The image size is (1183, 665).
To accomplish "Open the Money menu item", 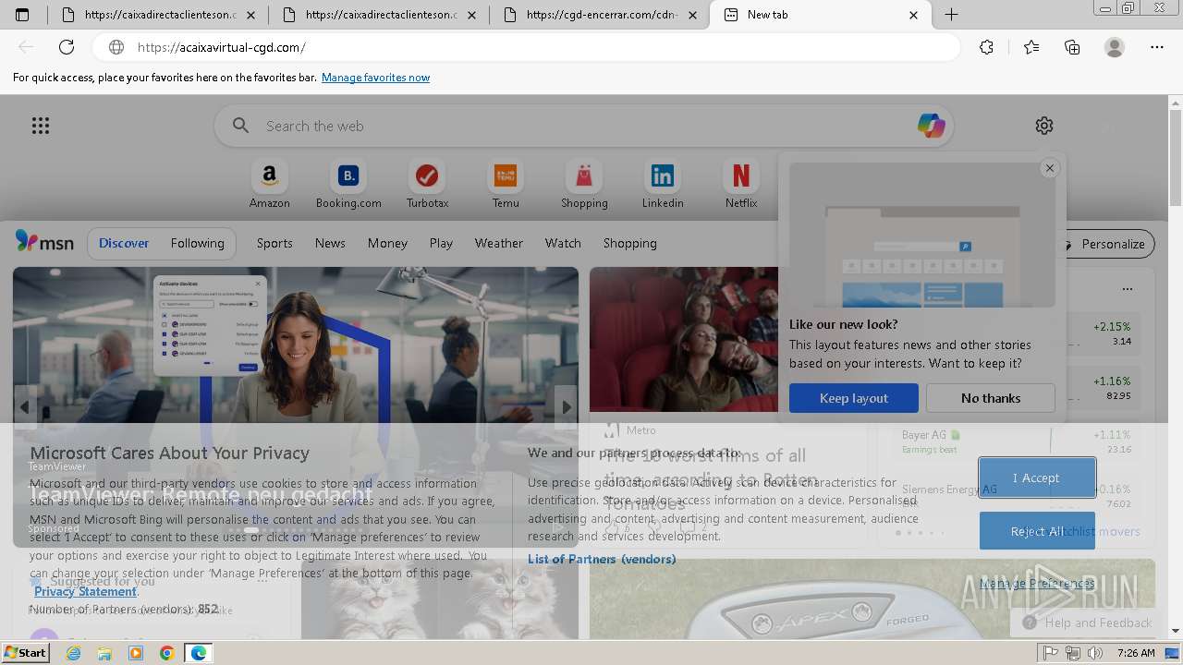I will coord(387,243).
